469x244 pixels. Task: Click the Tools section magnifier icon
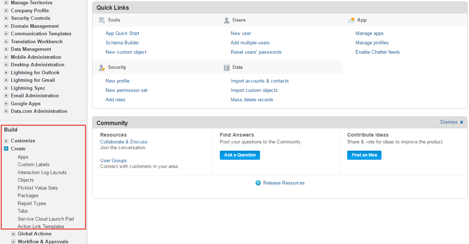(102, 20)
